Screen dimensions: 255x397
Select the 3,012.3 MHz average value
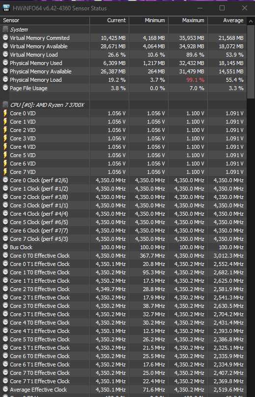point(228,256)
